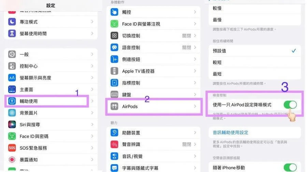
Task: Expand the AirPods row chevron
Action: coord(195,106)
